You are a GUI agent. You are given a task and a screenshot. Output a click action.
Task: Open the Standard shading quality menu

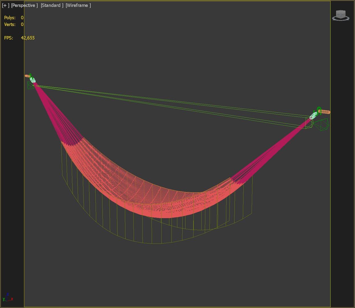(52, 5)
